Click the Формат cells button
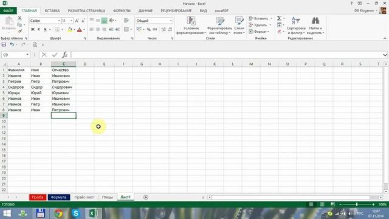The height and width of the screenshot is (219, 389). pos(260,32)
